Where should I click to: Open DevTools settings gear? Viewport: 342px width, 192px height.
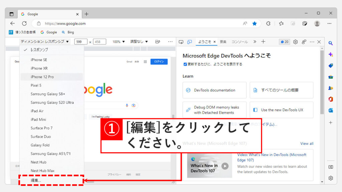(x=295, y=42)
